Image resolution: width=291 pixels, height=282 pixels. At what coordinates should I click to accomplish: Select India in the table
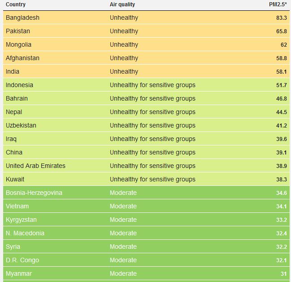[13, 71]
